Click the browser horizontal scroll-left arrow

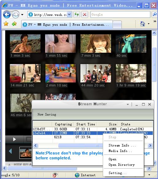[5, 168]
